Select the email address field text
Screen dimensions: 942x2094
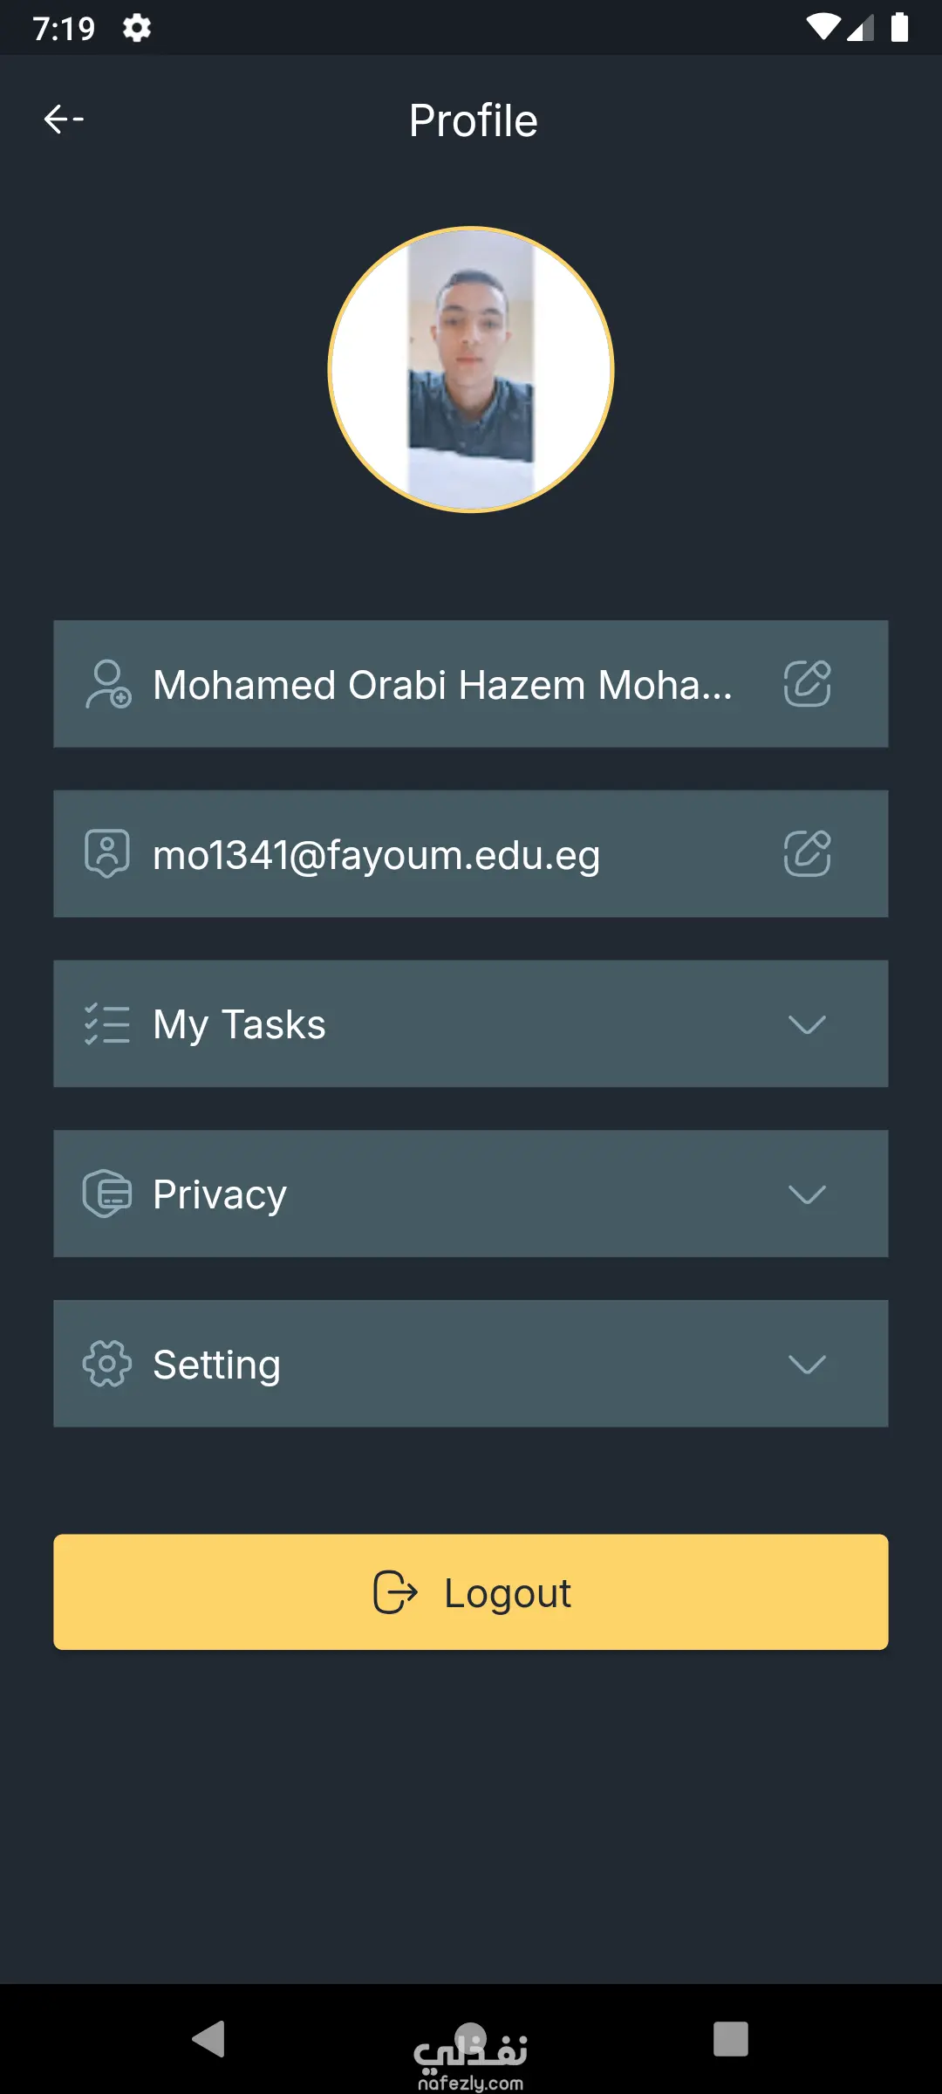click(376, 855)
